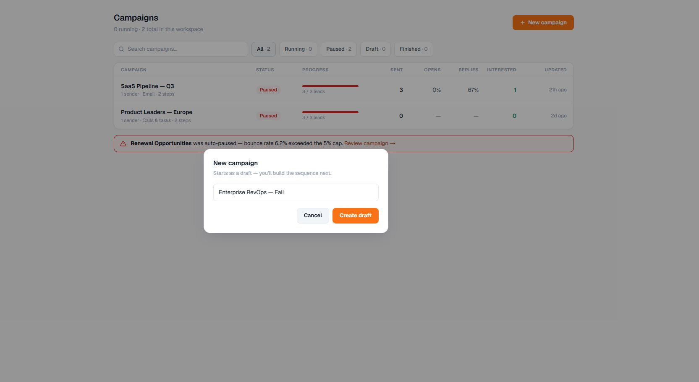Select the Paused · 2 filter tab
This screenshot has height=382, width=699.
point(339,49)
